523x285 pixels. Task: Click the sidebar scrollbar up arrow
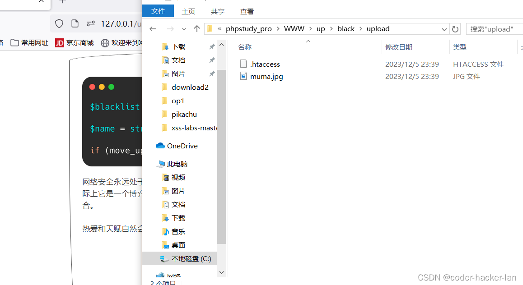(x=221, y=45)
